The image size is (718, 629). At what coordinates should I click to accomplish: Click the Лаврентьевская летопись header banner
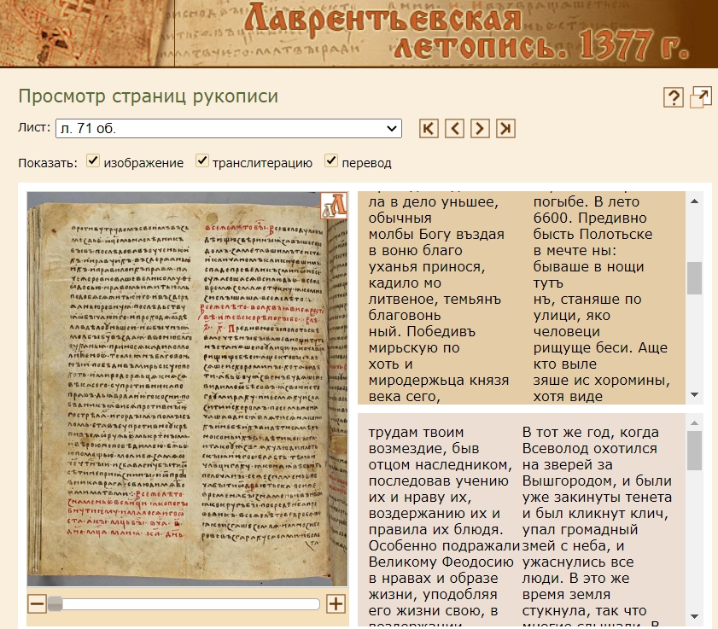[359, 33]
